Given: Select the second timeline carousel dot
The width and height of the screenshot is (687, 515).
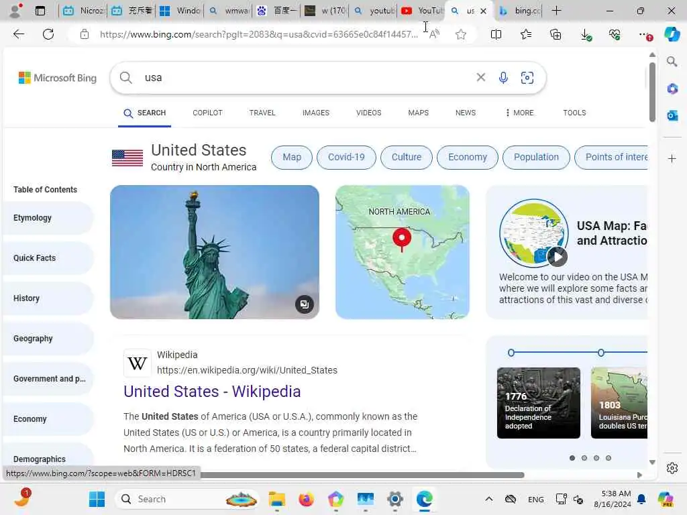Looking at the screenshot, I should click(584, 458).
